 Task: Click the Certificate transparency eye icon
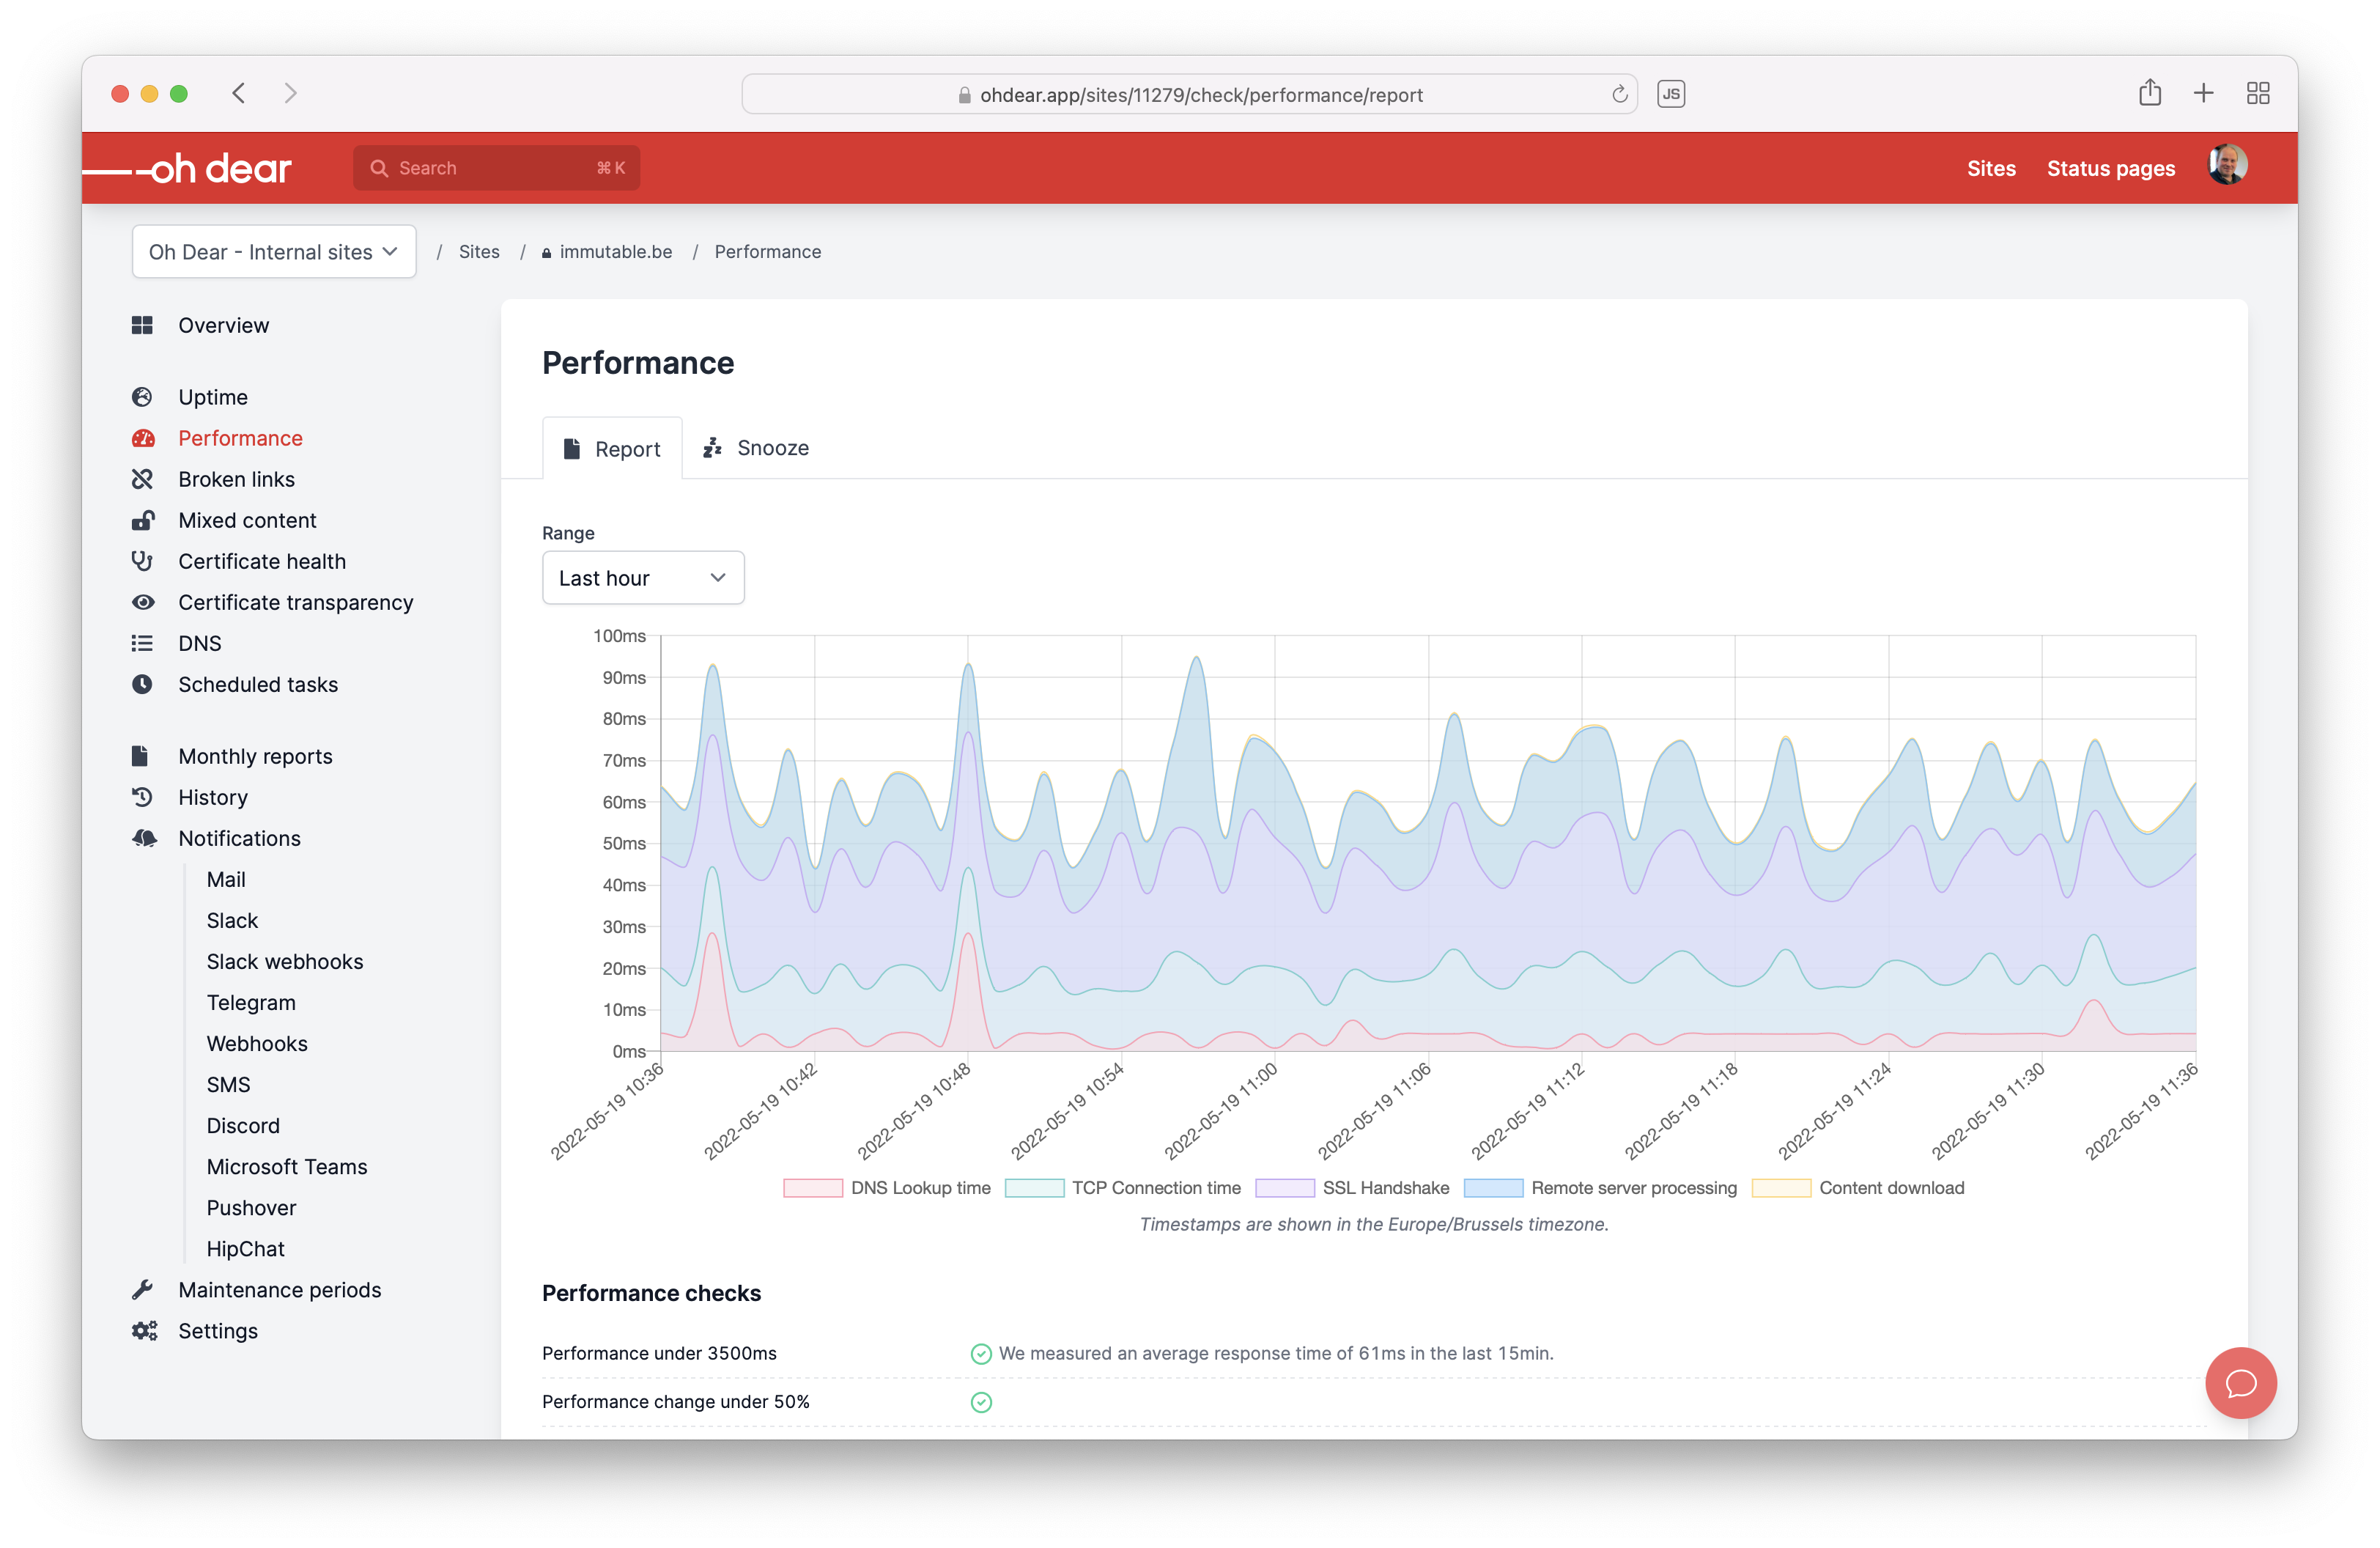(143, 602)
